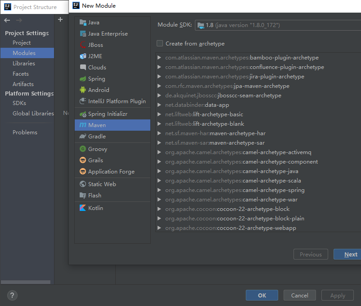Expand cocoon-22-archetype-webapp entry
361x306 pixels.
point(159,228)
